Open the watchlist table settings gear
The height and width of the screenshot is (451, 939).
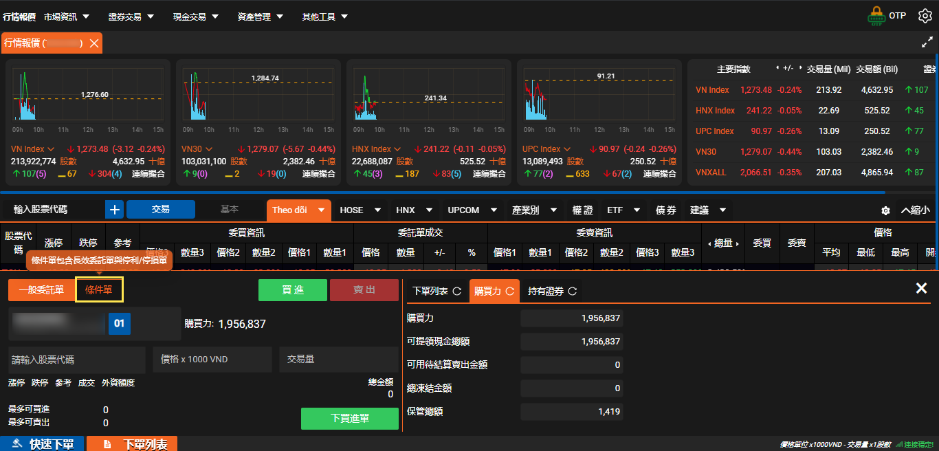(x=885, y=210)
